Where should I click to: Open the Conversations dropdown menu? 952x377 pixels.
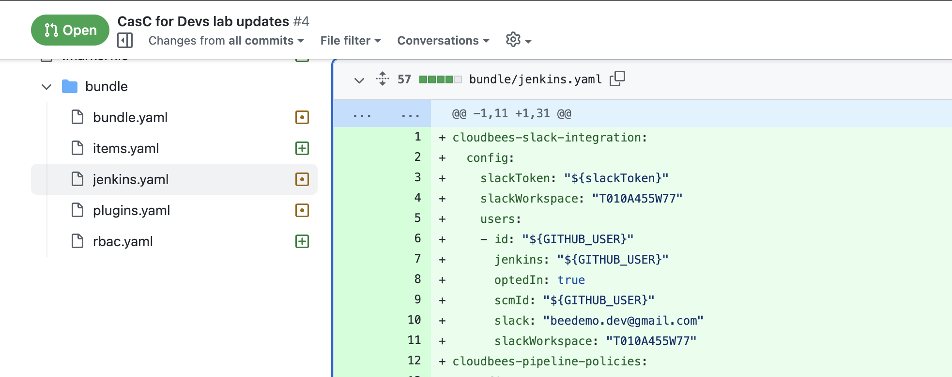tap(443, 41)
